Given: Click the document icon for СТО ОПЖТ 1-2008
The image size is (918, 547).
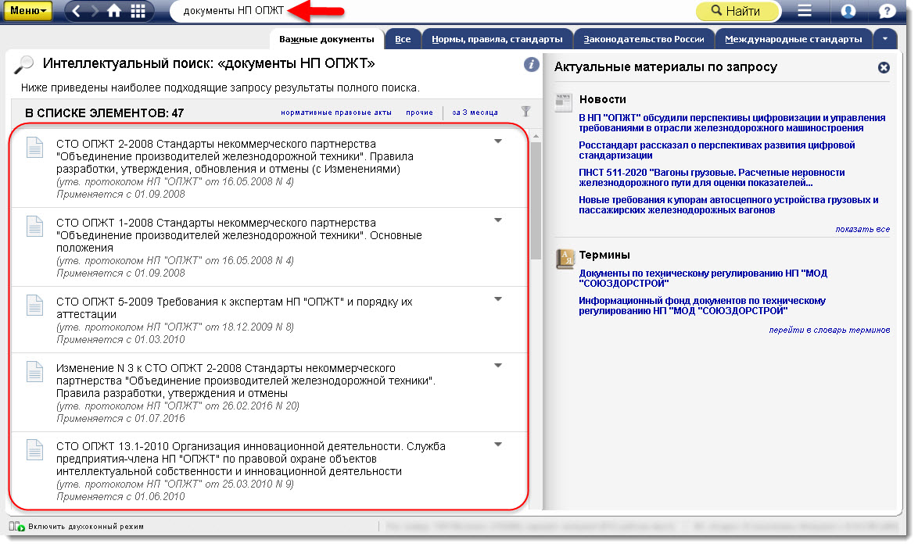Looking at the screenshot, I should 34,226.
